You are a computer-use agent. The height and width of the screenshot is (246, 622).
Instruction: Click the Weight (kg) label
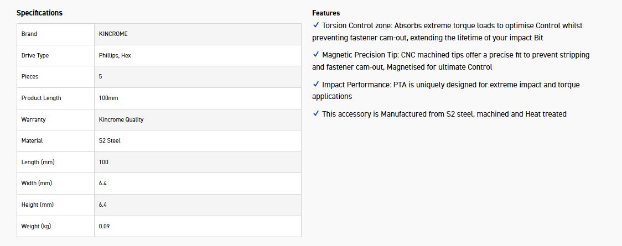37,226
